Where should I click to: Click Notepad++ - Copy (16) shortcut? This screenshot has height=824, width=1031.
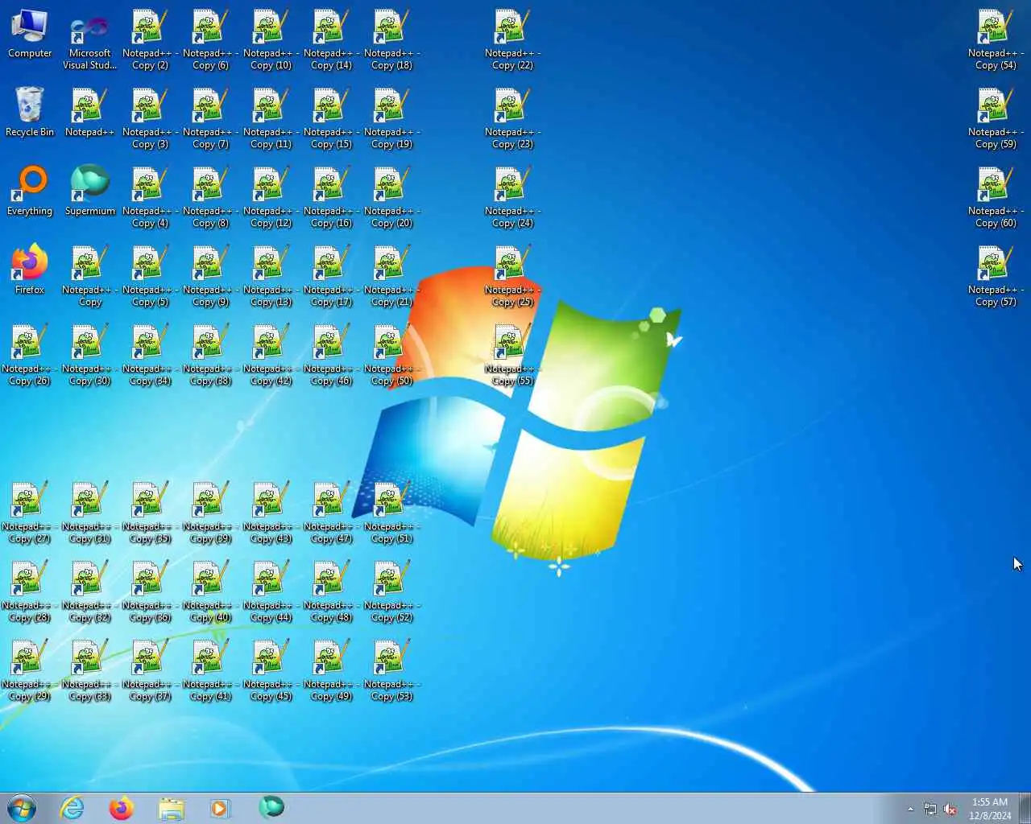pyautogui.click(x=332, y=197)
